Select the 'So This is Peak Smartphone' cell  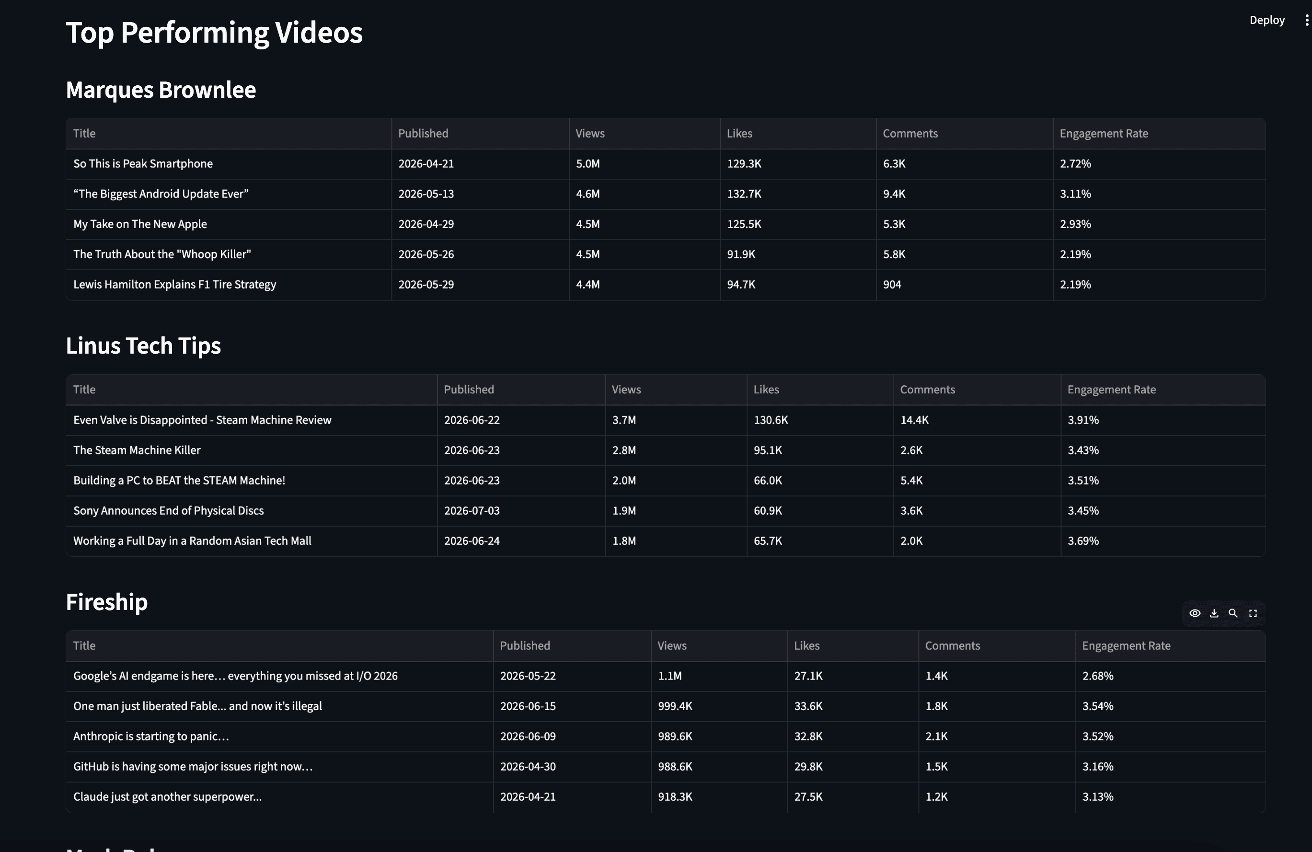[229, 164]
